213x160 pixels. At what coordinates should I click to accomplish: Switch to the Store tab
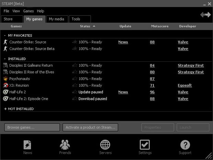tap(12, 19)
